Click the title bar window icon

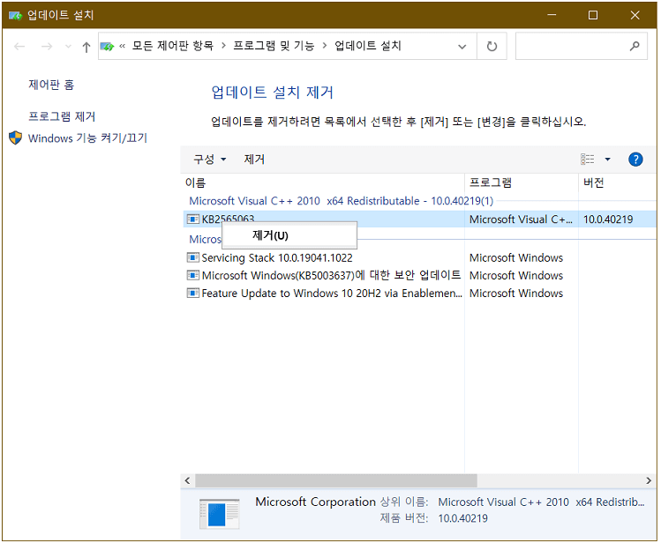click(15, 16)
